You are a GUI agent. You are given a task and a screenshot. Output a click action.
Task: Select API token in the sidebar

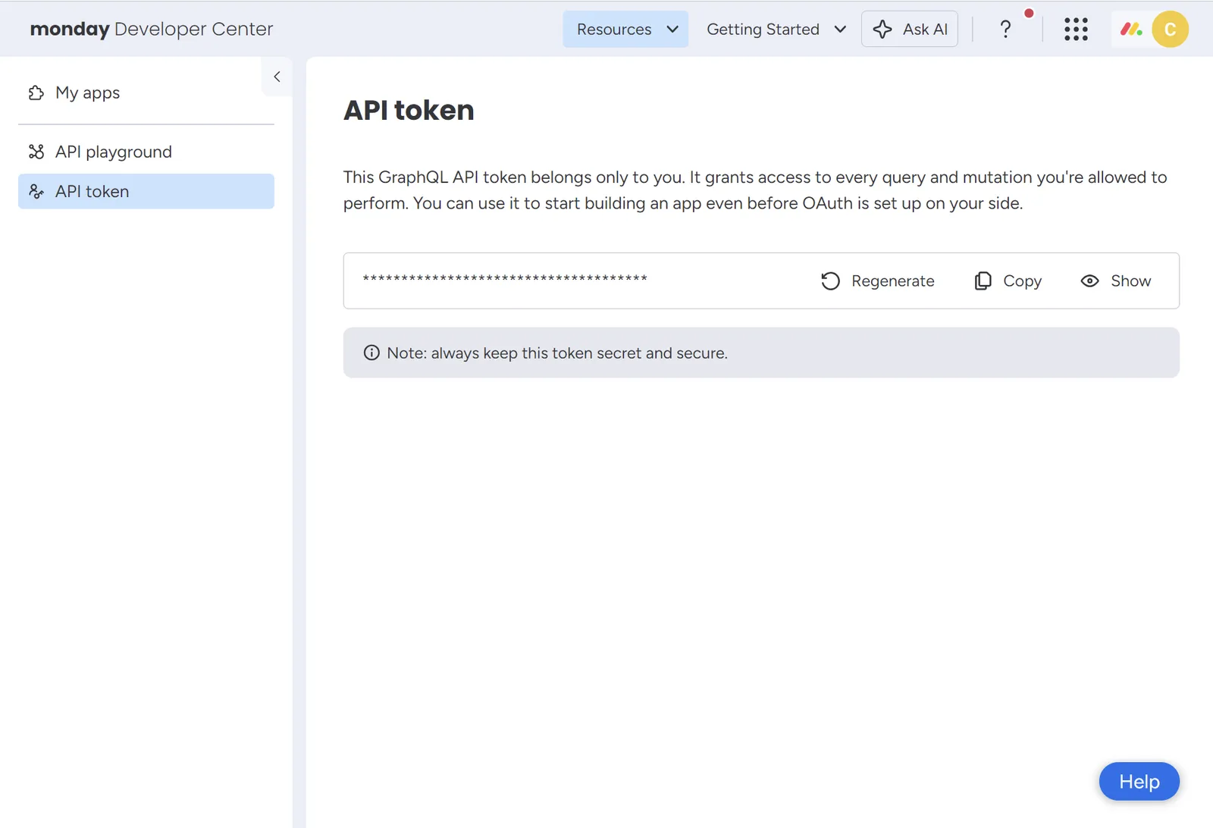(146, 191)
